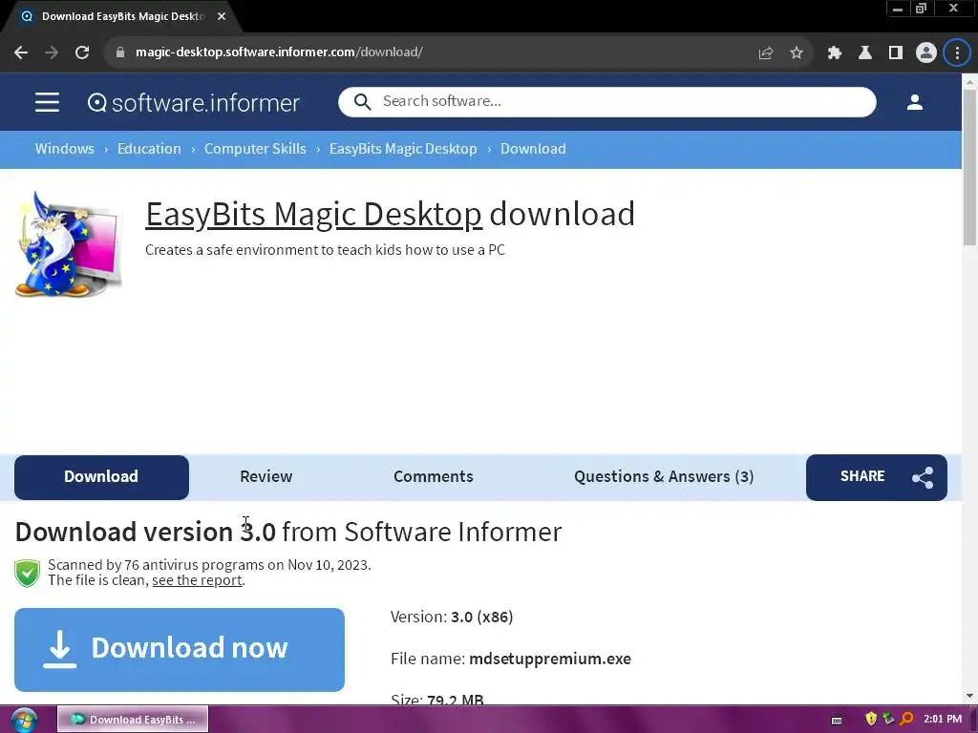Click the yellow shield tray icon

point(871,720)
